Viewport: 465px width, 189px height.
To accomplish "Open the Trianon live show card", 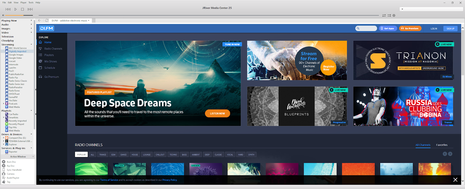I will point(403,60).
